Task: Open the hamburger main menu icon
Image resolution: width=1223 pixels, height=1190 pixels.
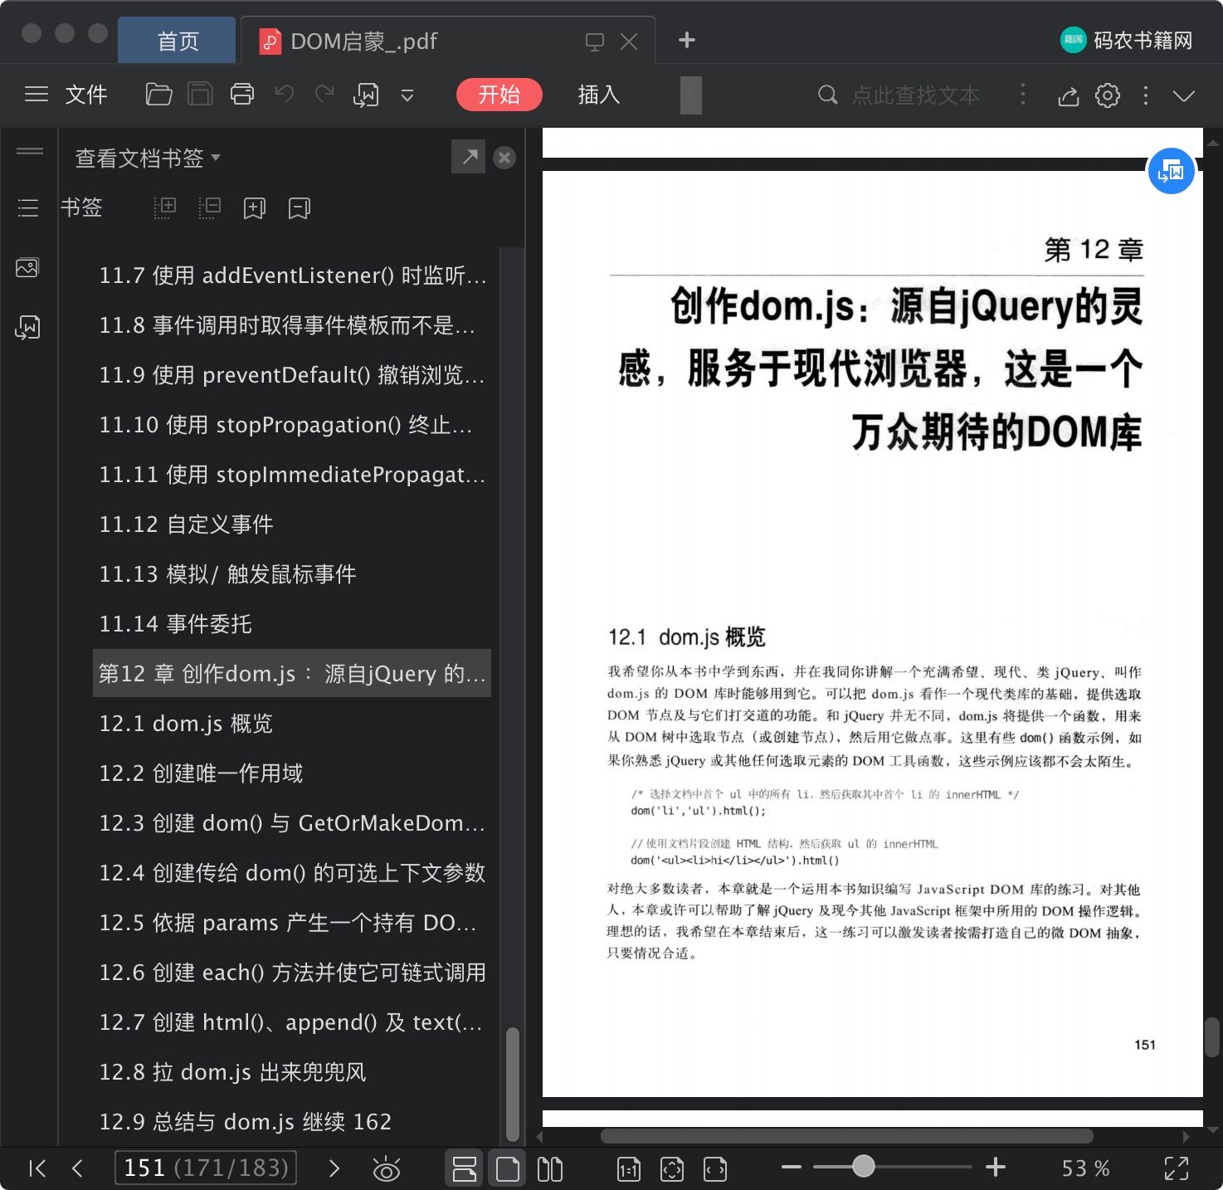Action: (36, 95)
